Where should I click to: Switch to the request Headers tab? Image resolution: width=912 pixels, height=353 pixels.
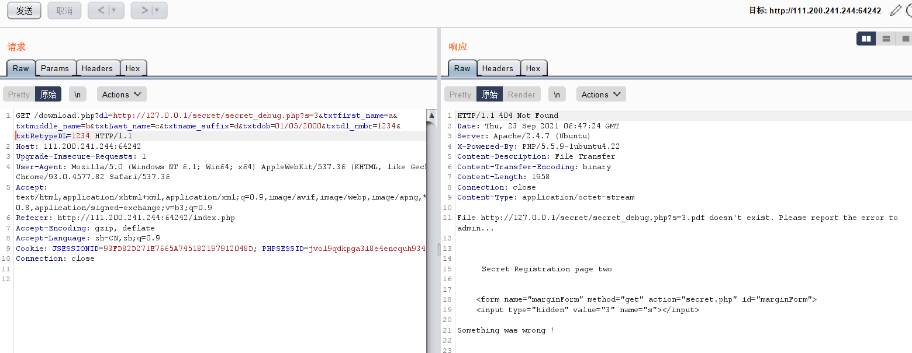coord(97,68)
